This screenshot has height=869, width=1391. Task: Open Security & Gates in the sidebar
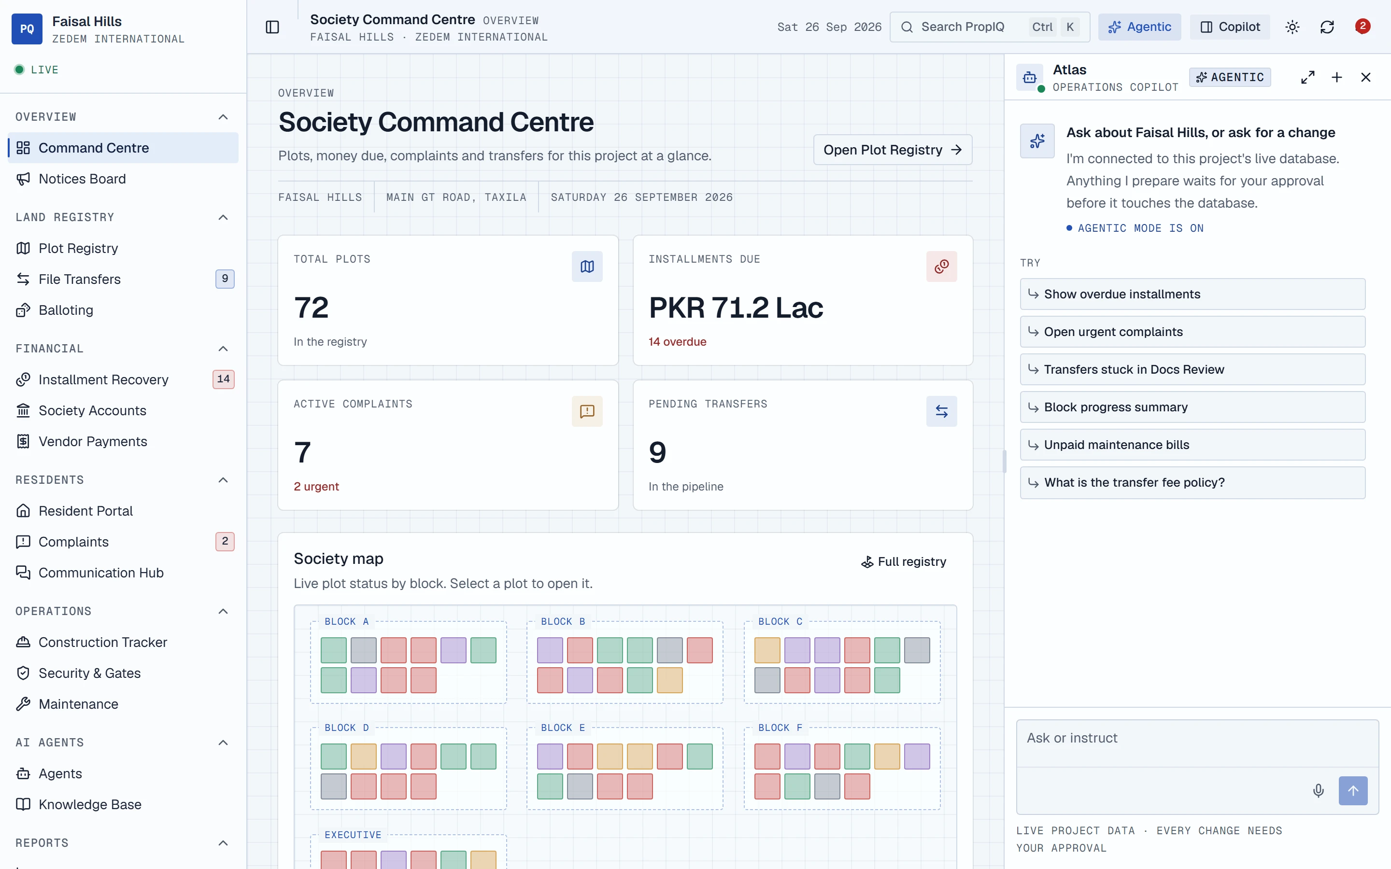click(123, 673)
